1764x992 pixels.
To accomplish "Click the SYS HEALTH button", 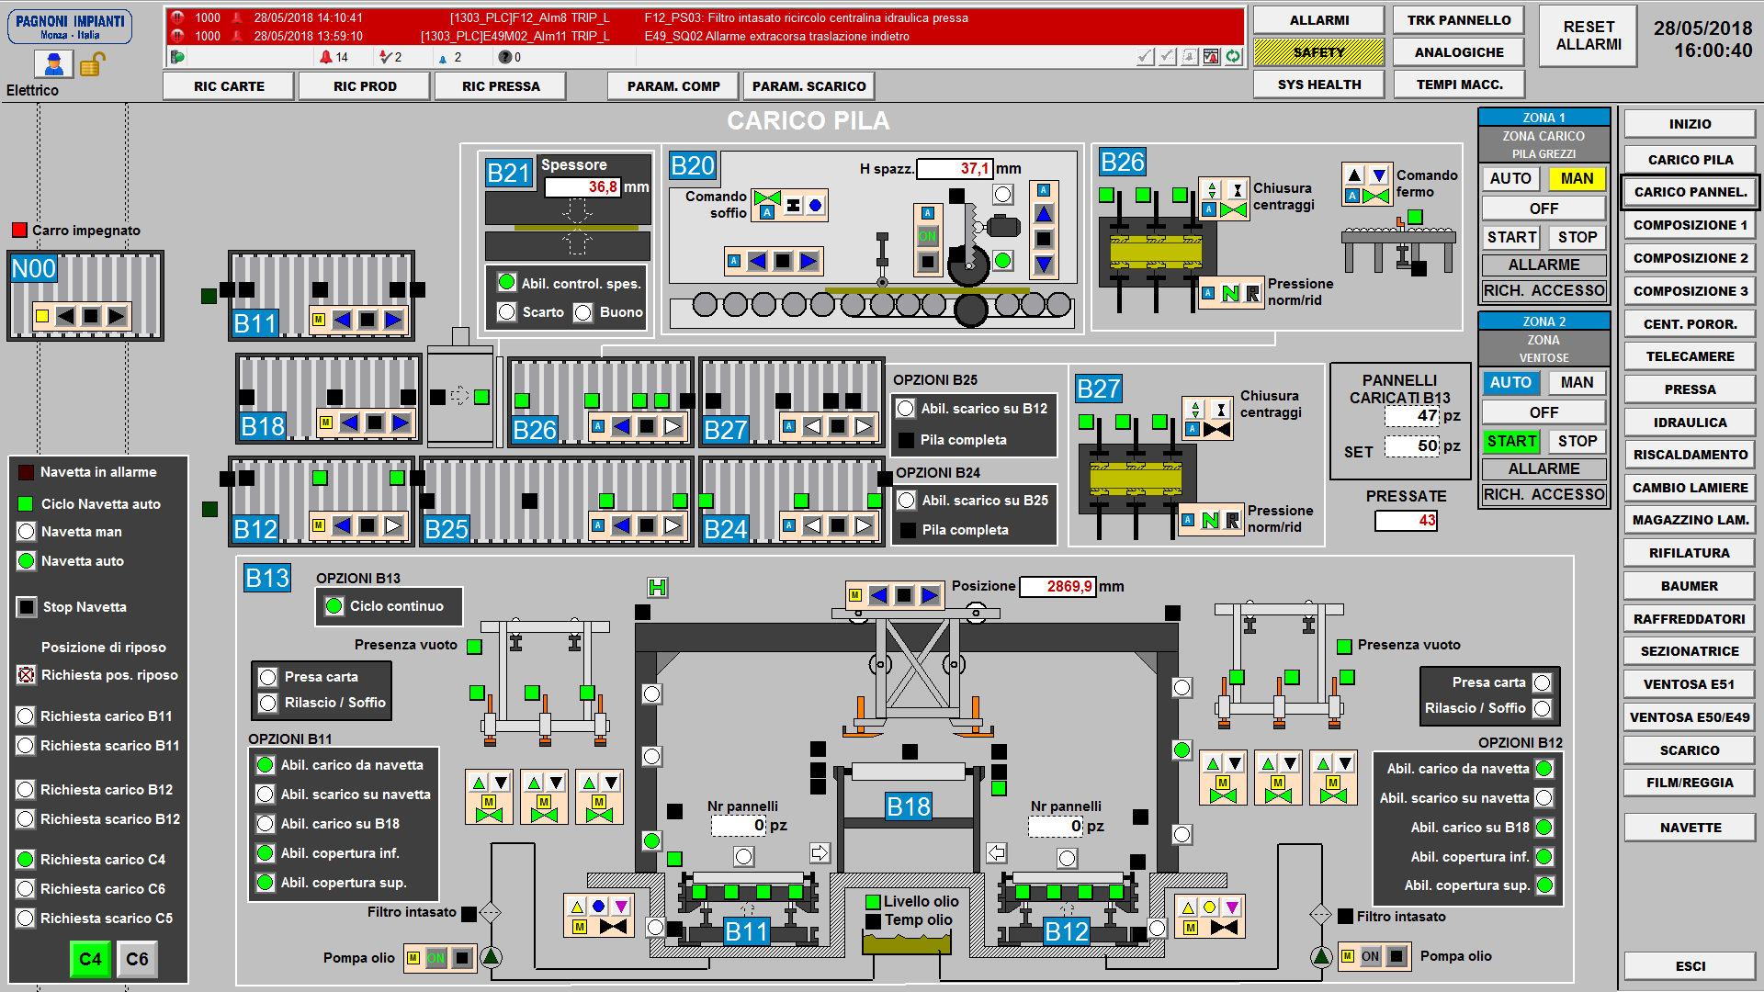I will click(x=1318, y=85).
